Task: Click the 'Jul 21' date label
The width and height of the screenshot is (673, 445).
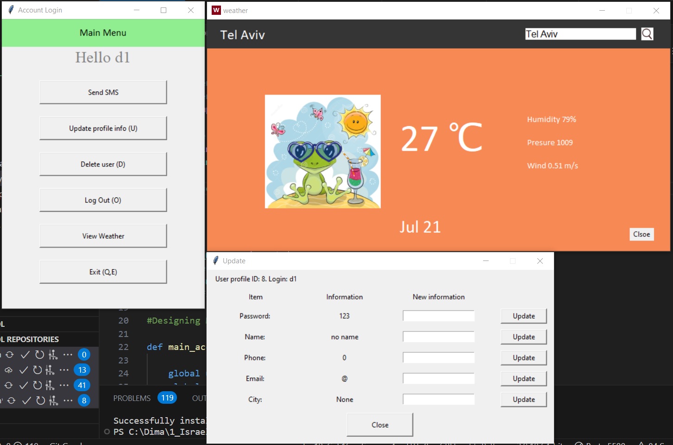Action: (x=420, y=227)
